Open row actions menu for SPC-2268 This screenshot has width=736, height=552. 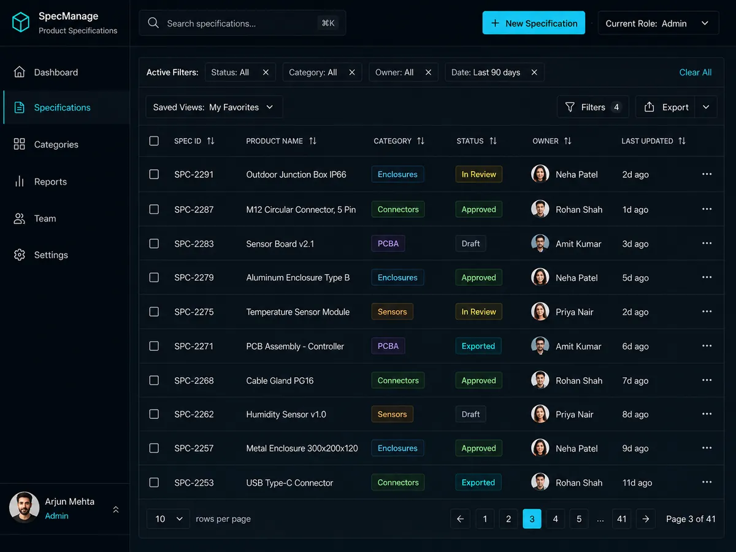(x=707, y=380)
